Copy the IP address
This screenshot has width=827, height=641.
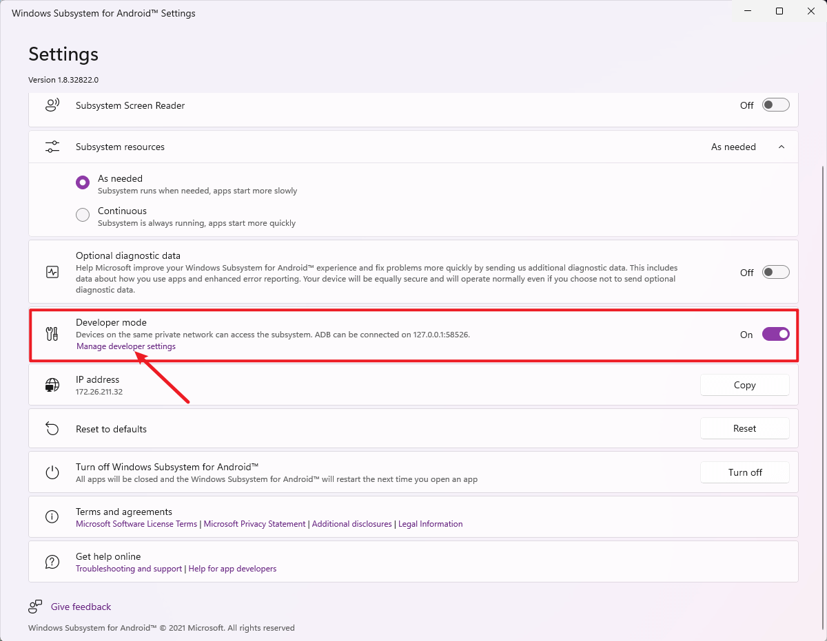[x=744, y=385]
